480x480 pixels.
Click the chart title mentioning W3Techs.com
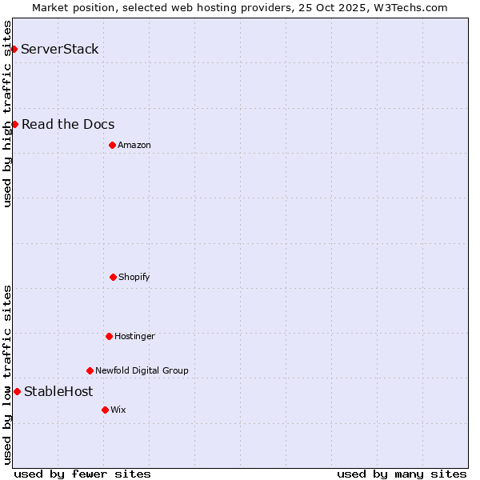pyautogui.click(x=240, y=7)
